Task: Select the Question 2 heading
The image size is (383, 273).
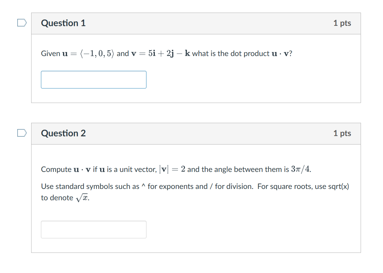Action: tap(63, 133)
